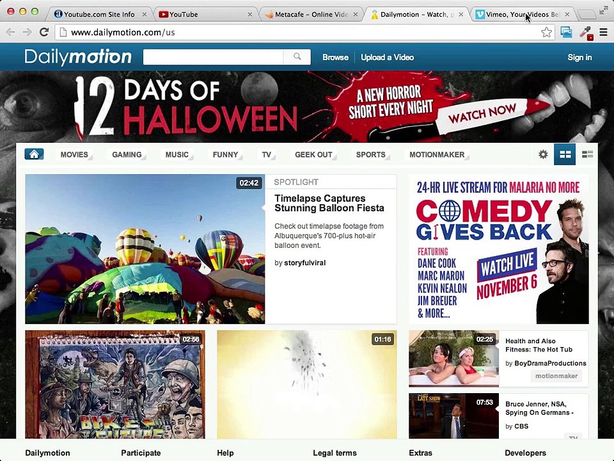Open BoyDramaProductions channel link
Image resolution: width=614 pixels, height=461 pixels.
tap(550, 364)
